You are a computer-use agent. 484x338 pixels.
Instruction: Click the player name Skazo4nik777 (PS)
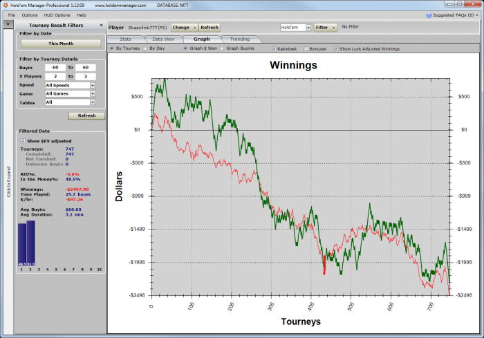pyautogui.click(x=147, y=28)
